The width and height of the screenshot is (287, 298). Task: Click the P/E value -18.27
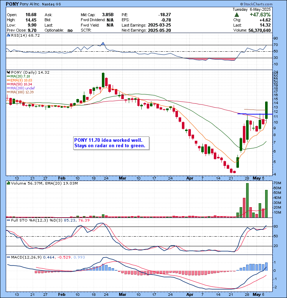click(165, 15)
